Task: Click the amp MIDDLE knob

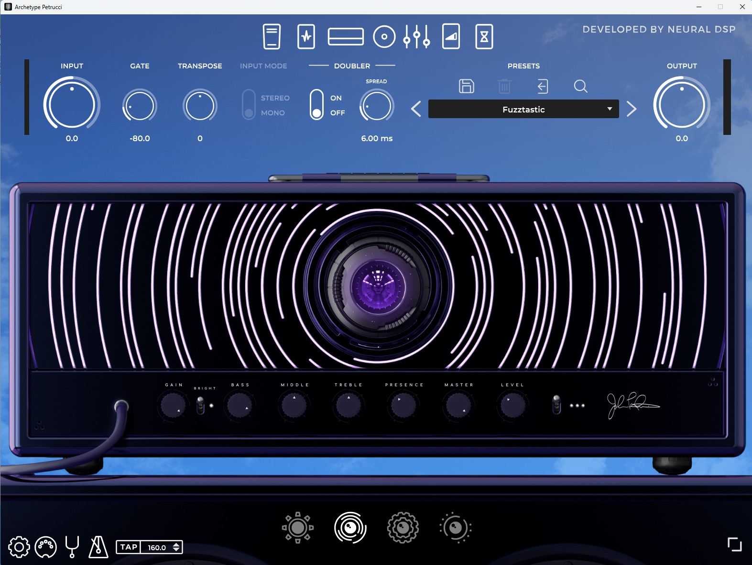Action: [x=294, y=406]
